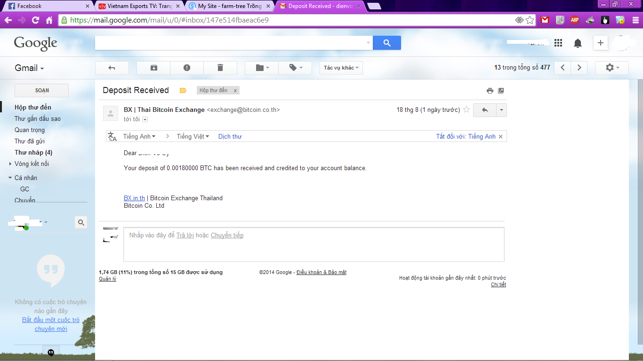This screenshot has height=361, width=643.
Task: Open the Tiếng Anh source language dropdown
Action: [139, 136]
